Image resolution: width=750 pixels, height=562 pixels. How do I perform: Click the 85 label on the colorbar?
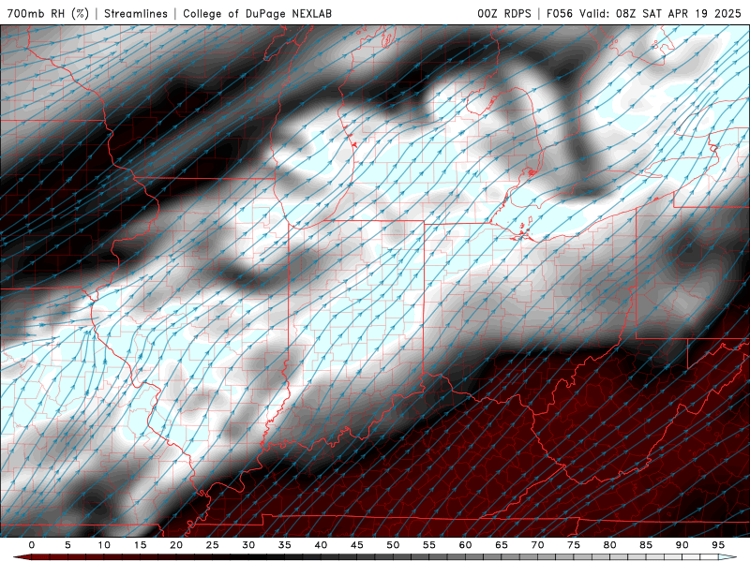point(646,545)
